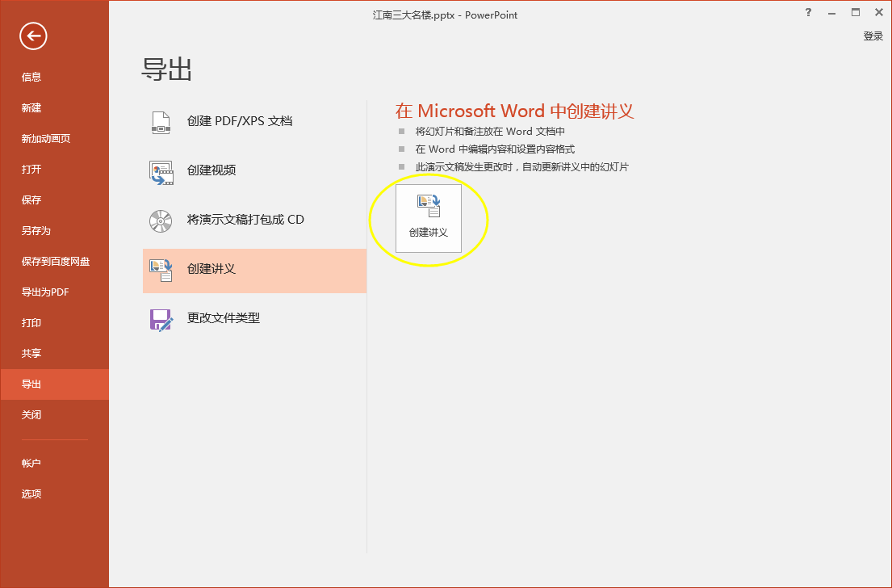
Task: Click the 创建 PDF/XPS 文档 icon
Action: coord(161,121)
